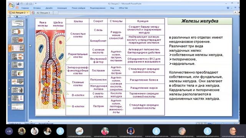The height and width of the screenshot is (138, 246).
Task: Select slide 8 thumbnail
Action: coord(18,82)
